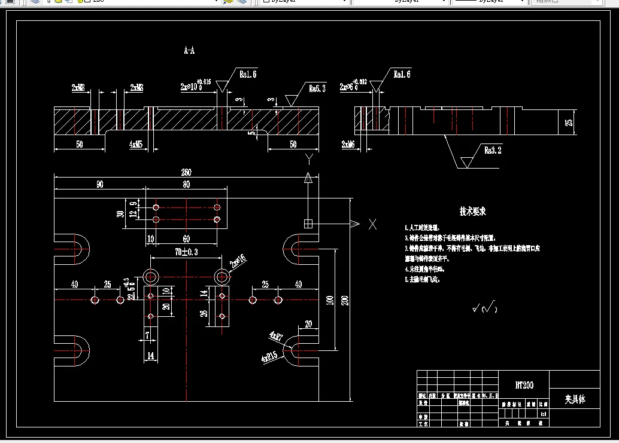This screenshot has height=443, width=619.
Task: Select the HT200 material text
Action: pos(524,385)
